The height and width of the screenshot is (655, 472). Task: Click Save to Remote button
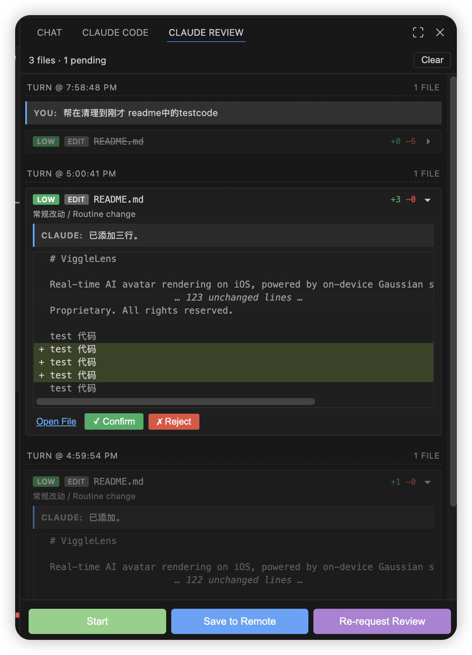(240, 621)
